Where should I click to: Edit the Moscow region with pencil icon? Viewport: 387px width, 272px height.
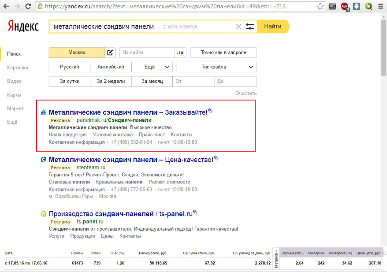click(x=110, y=52)
